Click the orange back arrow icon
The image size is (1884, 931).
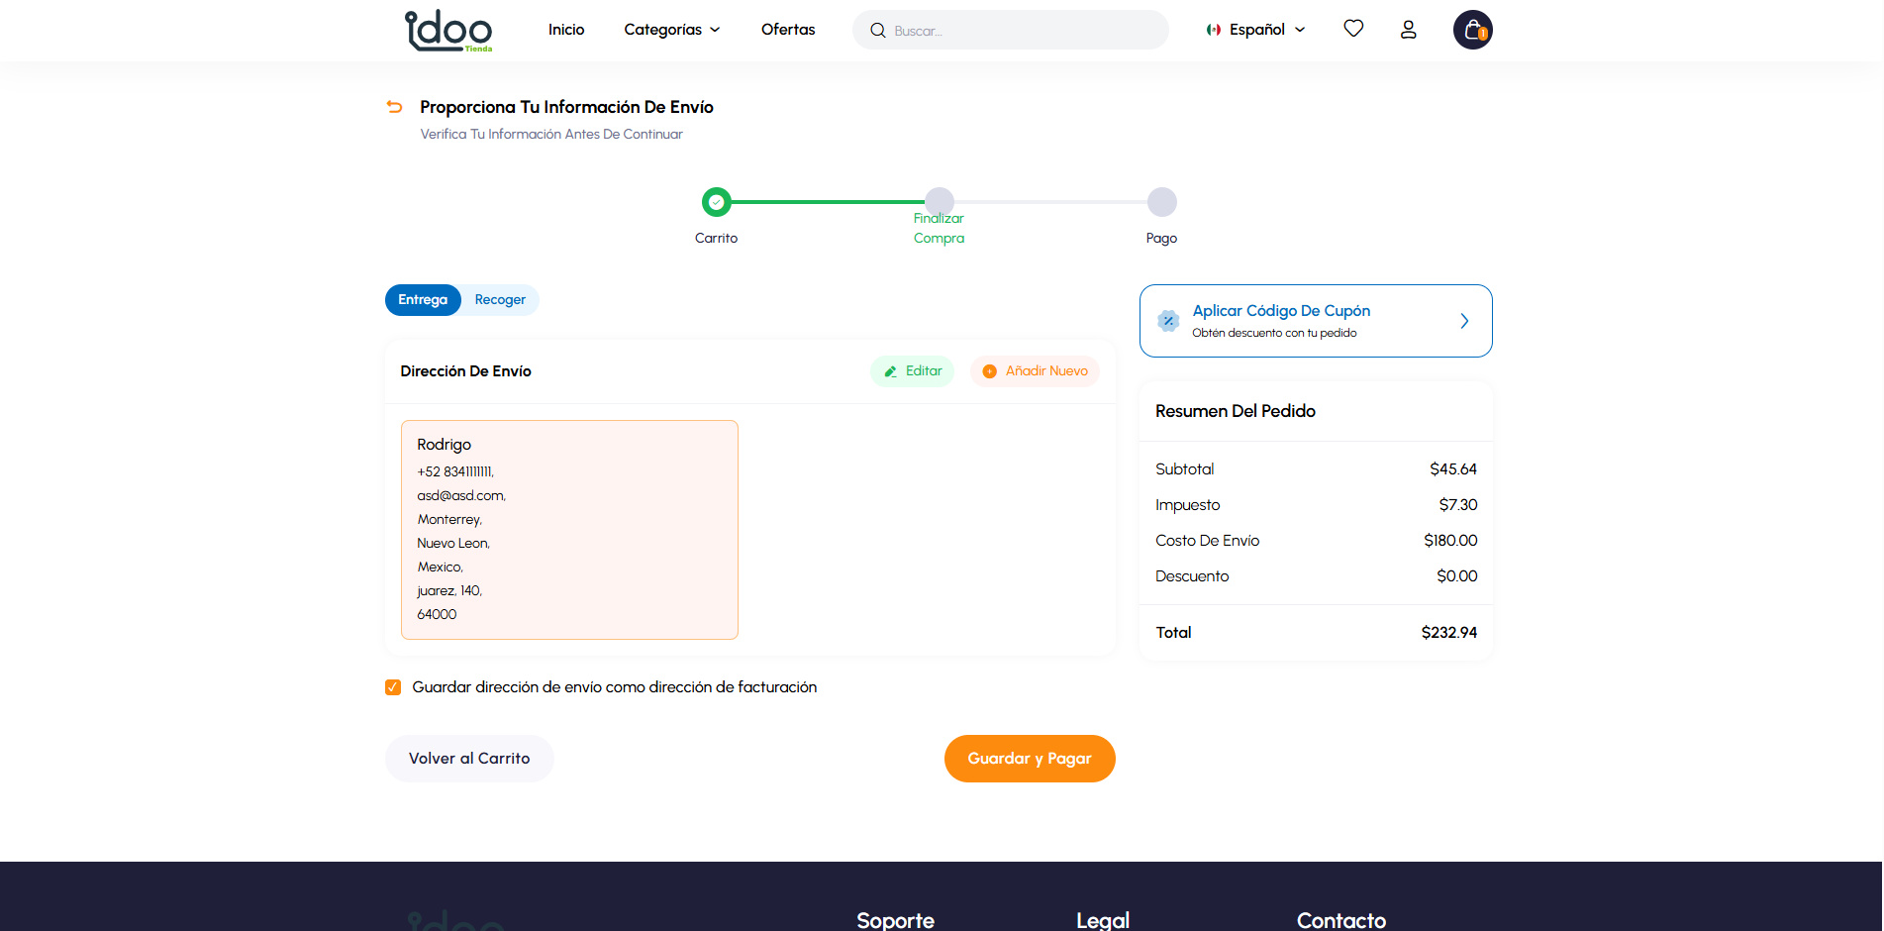point(394,107)
